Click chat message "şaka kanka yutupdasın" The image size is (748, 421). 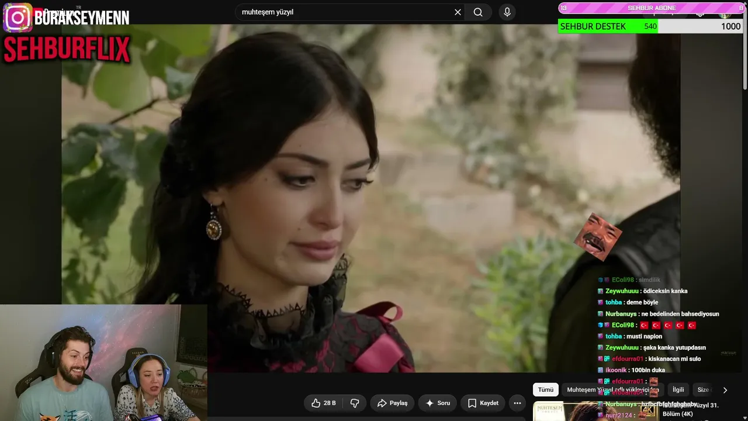click(674, 347)
